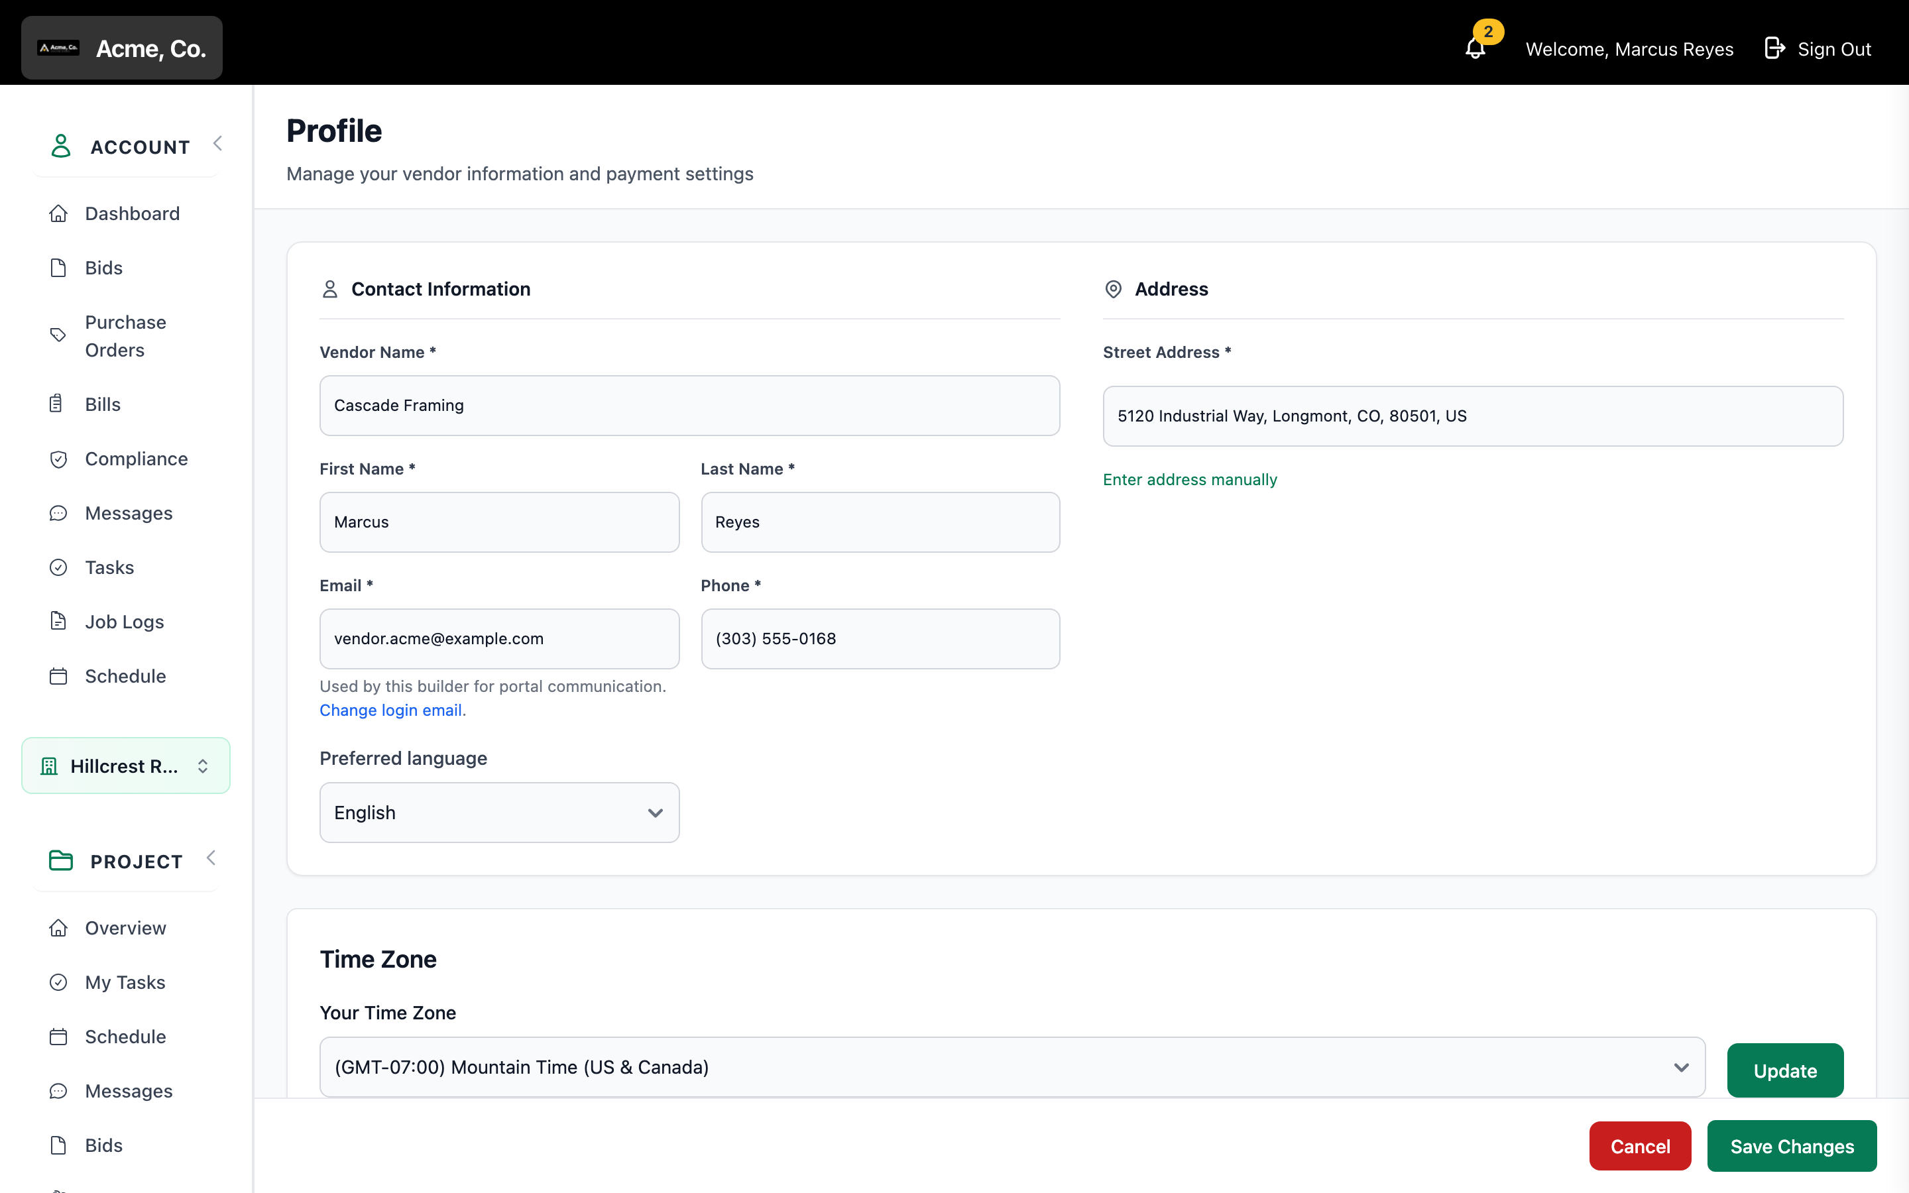Click the Job Logs document icon
Image resolution: width=1909 pixels, height=1193 pixels.
click(x=58, y=621)
